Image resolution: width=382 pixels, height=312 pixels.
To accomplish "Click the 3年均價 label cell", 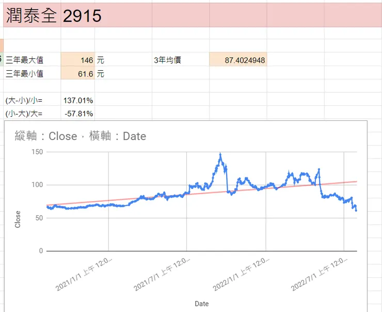I will (x=167, y=60).
